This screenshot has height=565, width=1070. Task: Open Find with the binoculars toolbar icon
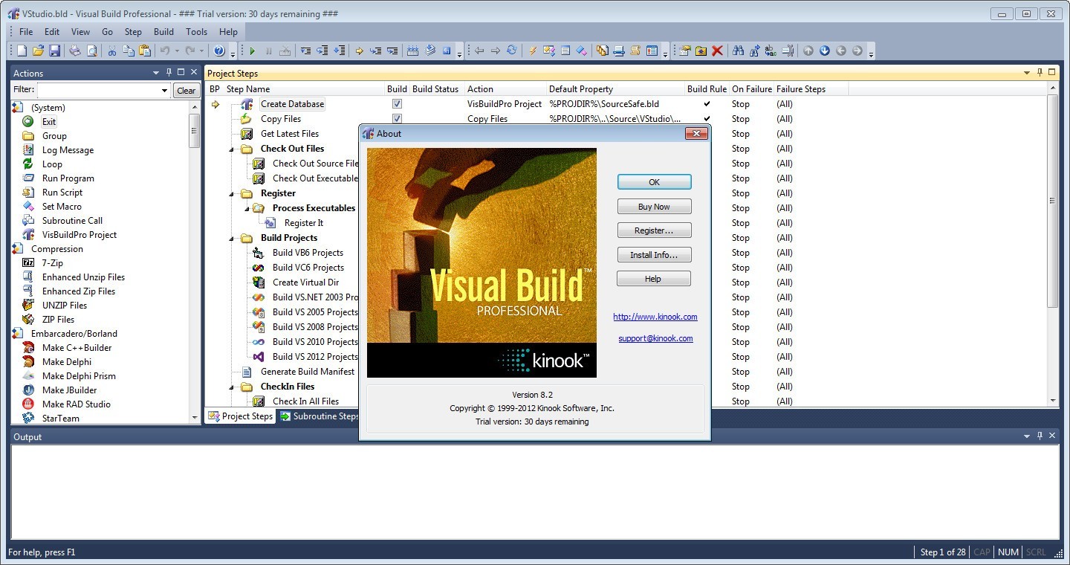coord(738,51)
